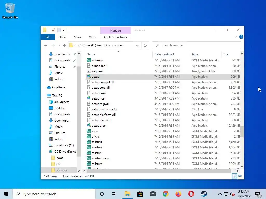This screenshot has height=199, width=266.
Task: Open the Recycle Bin desktop icon
Action: tap(10, 10)
